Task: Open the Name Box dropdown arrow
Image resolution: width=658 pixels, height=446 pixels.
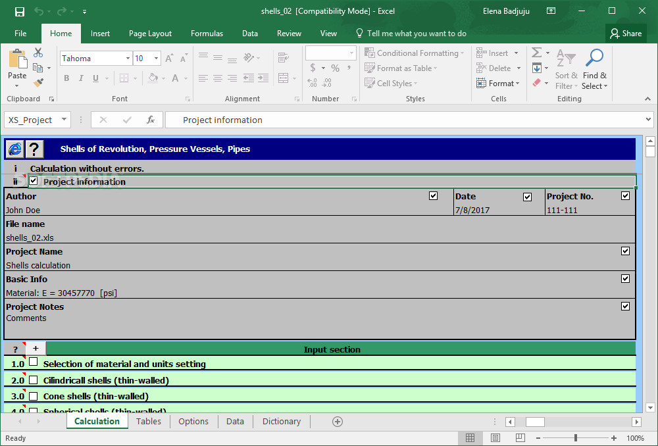Action: (64, 120)
